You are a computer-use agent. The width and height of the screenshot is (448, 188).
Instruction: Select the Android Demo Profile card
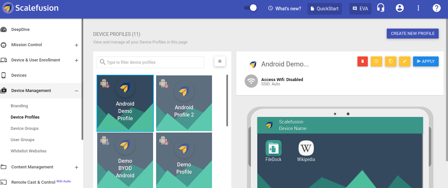click(x=125, y=103)
